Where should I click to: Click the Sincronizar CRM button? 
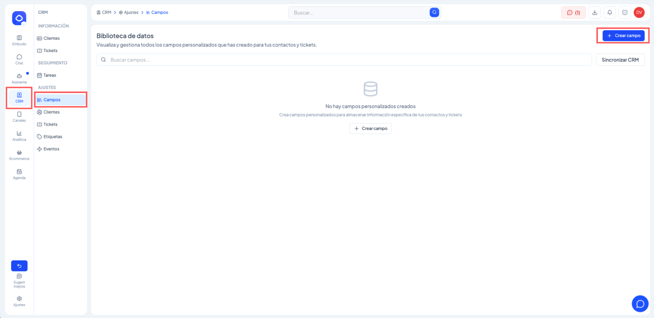(x=620, y=60)
